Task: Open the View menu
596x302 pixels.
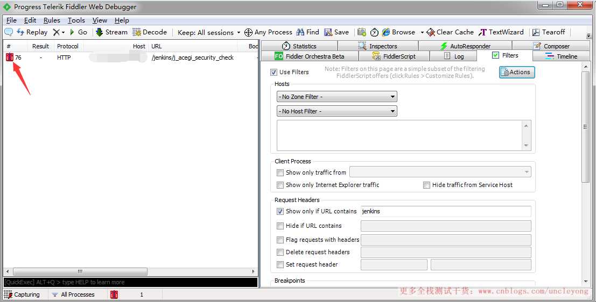Action: click(100, 20)
